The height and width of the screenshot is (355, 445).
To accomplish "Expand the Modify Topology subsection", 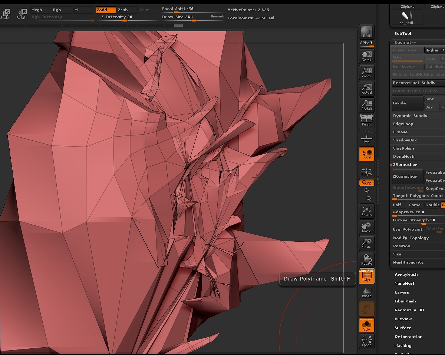I will click(411, 238).
